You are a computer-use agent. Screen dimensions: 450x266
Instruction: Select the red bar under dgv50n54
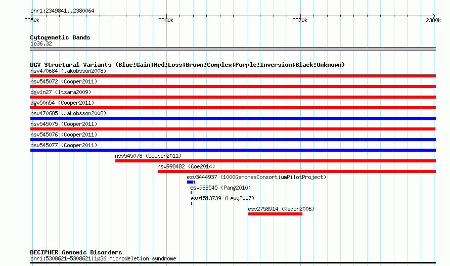pyautogui.click(x=233, y=108)
